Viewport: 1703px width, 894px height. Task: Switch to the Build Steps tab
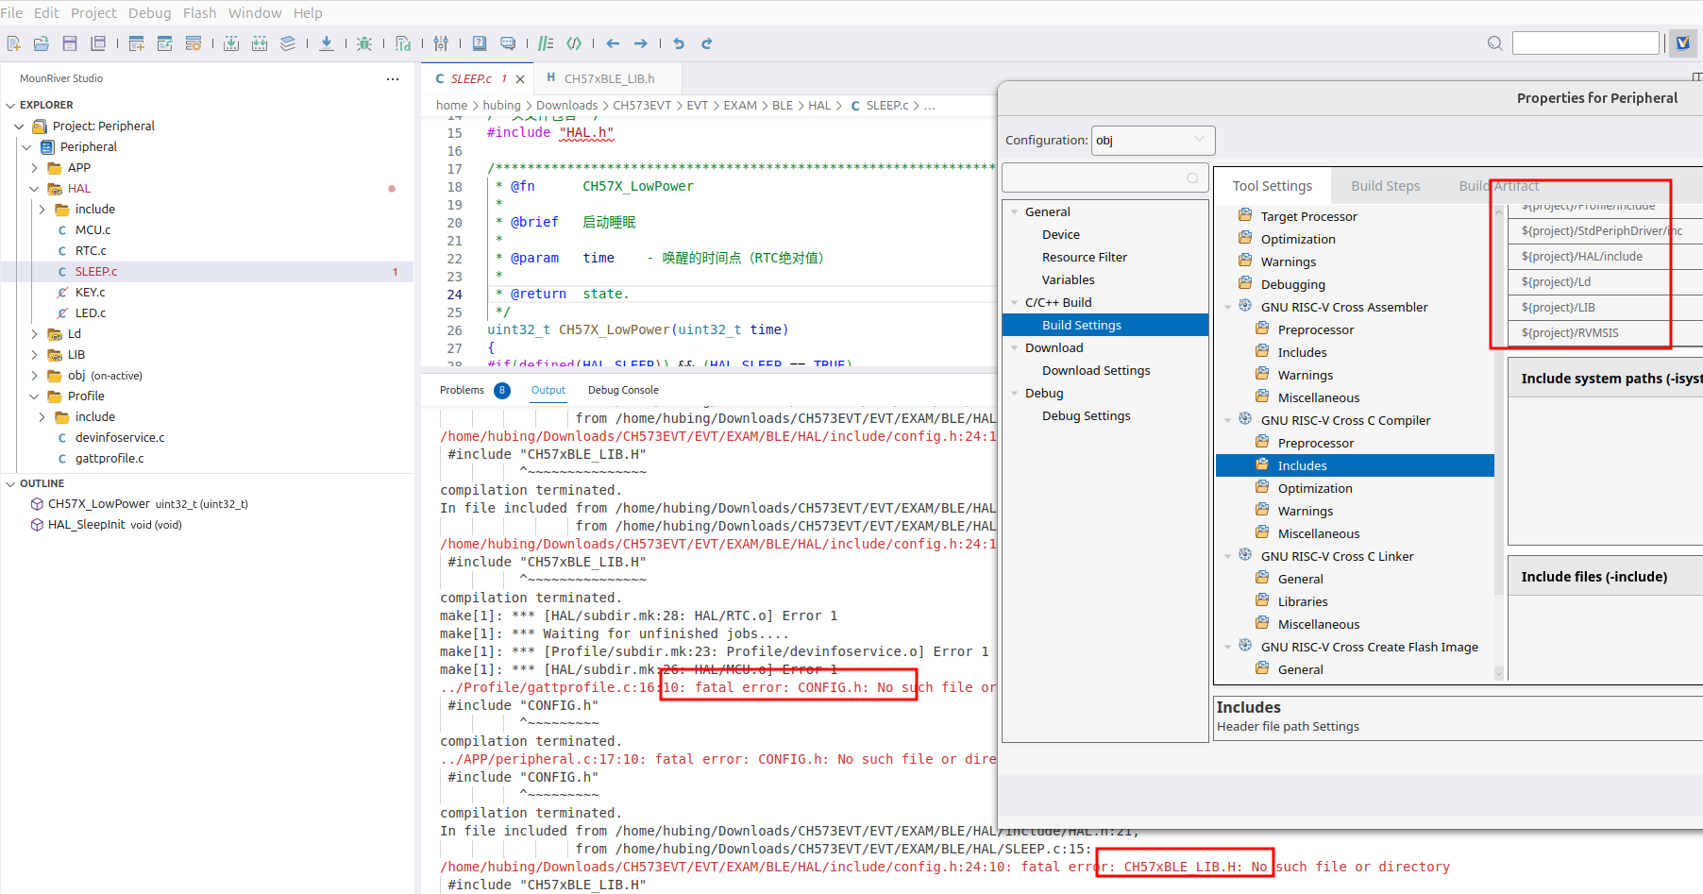click(1385, 186)
